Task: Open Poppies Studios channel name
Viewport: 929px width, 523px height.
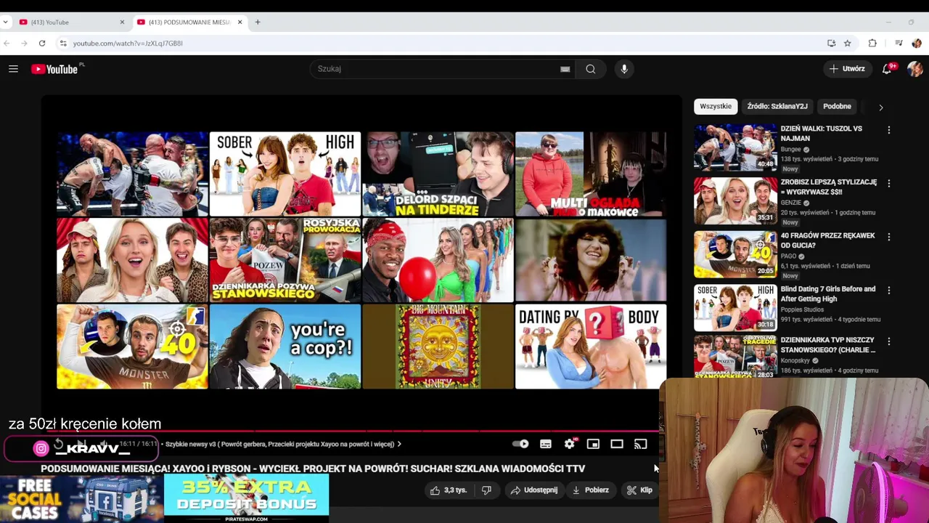Action: coord(803,309)
